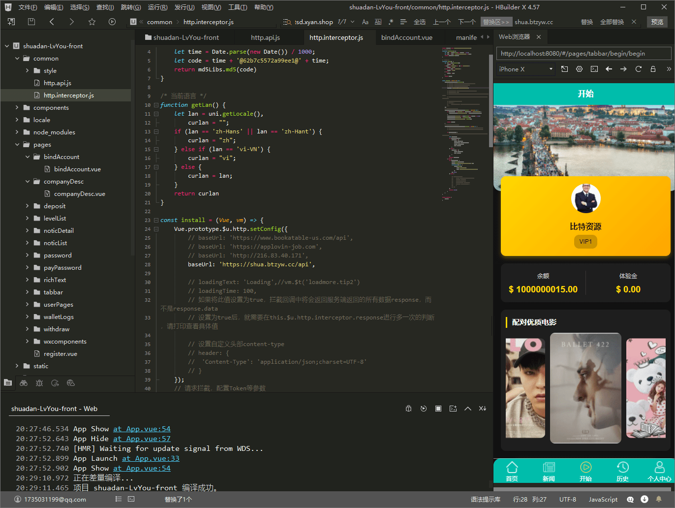
Task: Click the 全部替换 button
Action: 612,22
